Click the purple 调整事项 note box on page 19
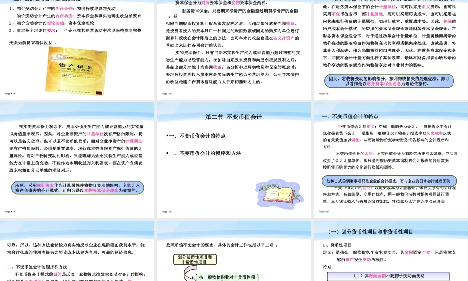 (x=388, y=180)
